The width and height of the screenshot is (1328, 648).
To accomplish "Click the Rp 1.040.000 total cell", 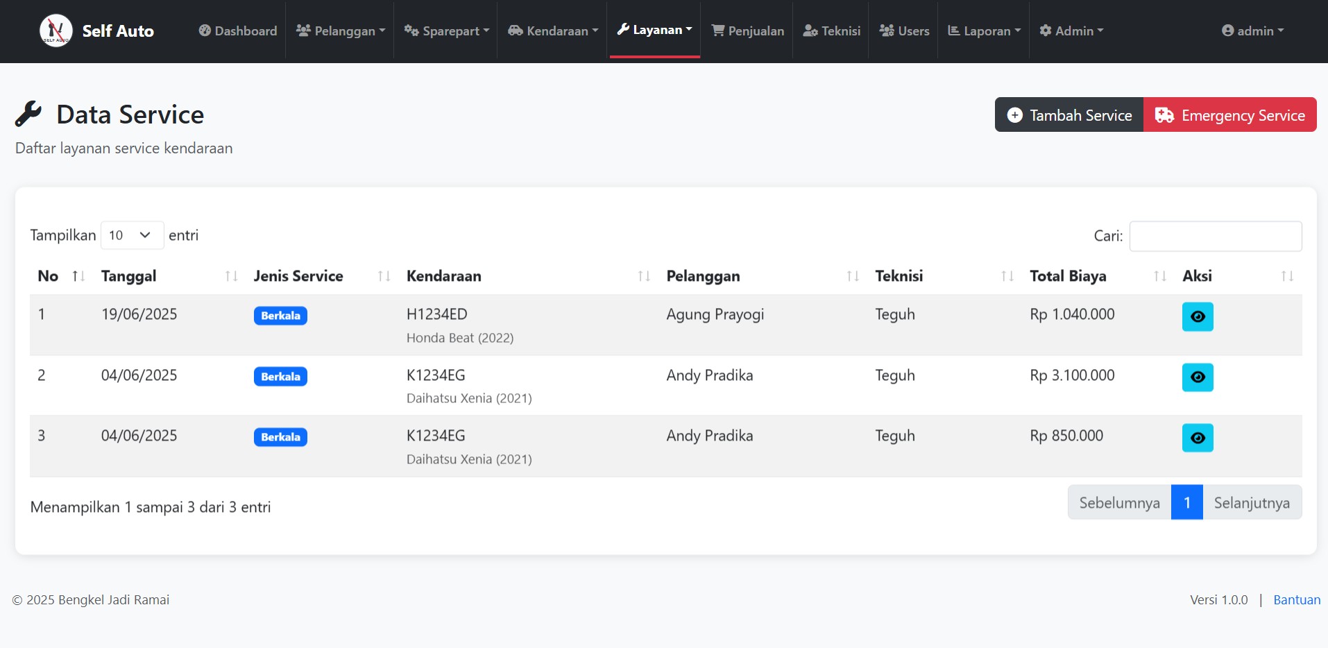I will click(x=1072, y=314).
